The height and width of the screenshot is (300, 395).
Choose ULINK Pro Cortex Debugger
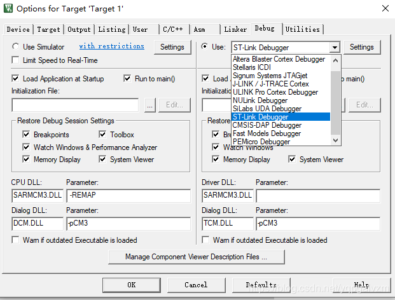point(281,92)
